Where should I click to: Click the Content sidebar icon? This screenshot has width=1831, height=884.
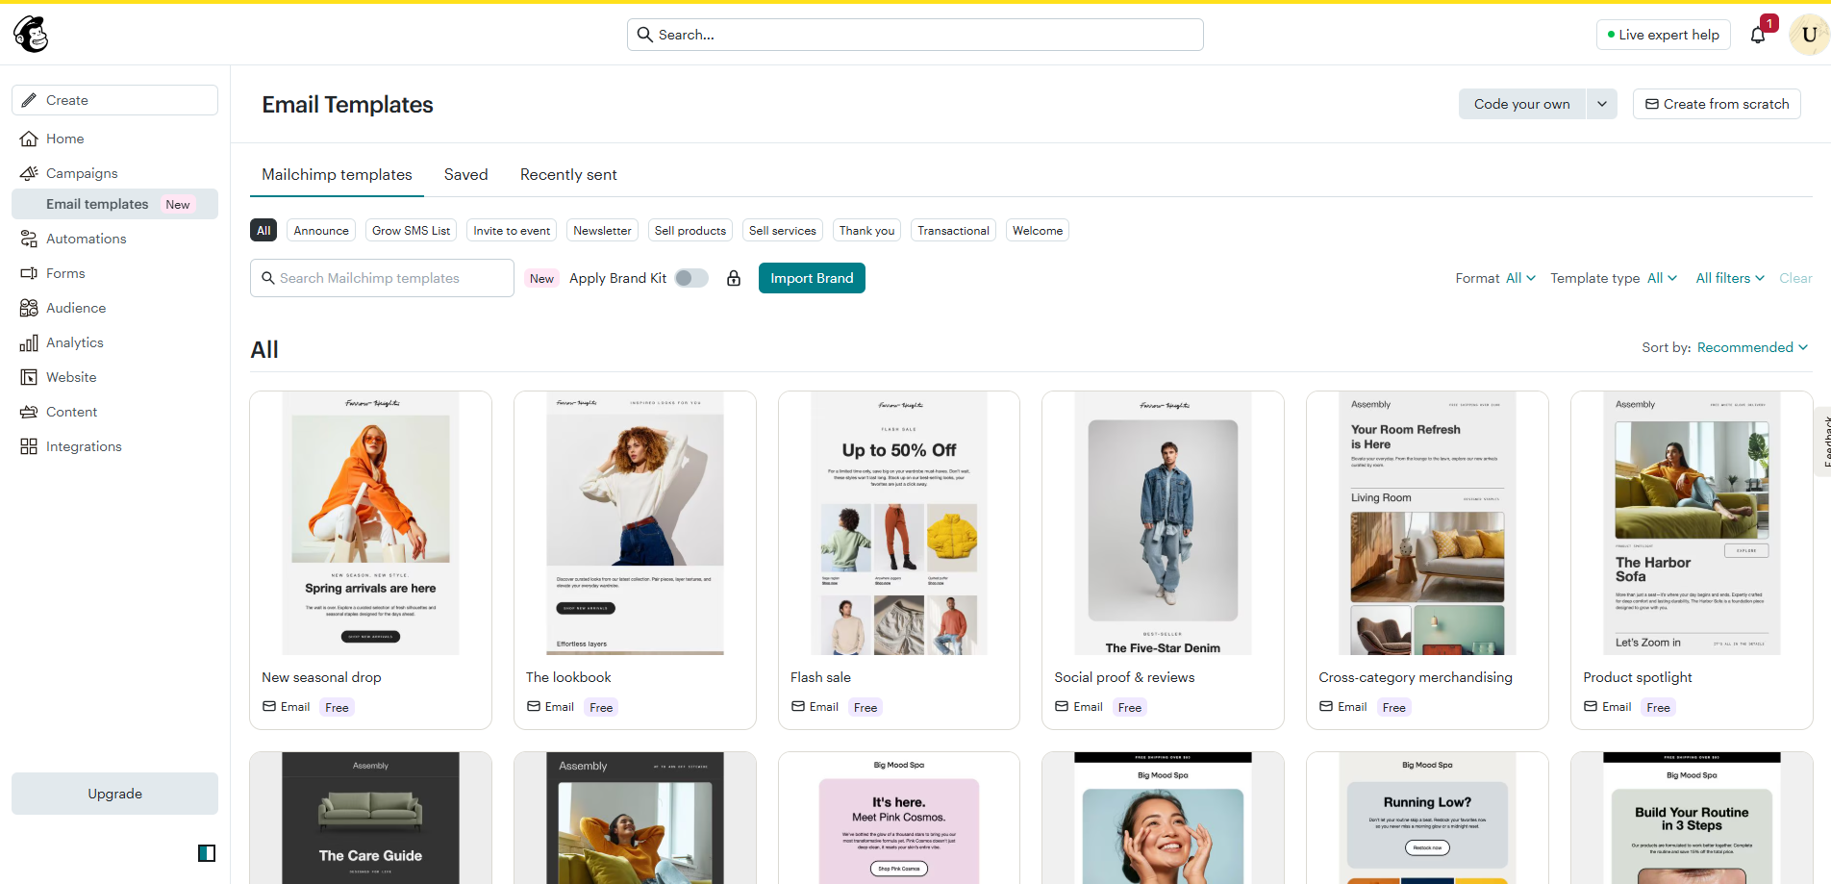[x=29, y=412]
